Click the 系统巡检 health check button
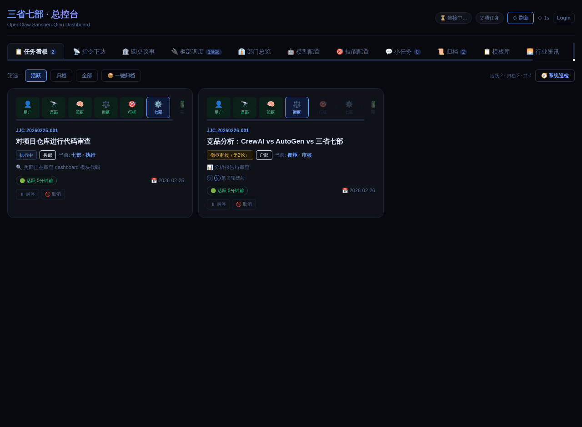This screenshot has height=427, width=582. [x=555, y=75]
